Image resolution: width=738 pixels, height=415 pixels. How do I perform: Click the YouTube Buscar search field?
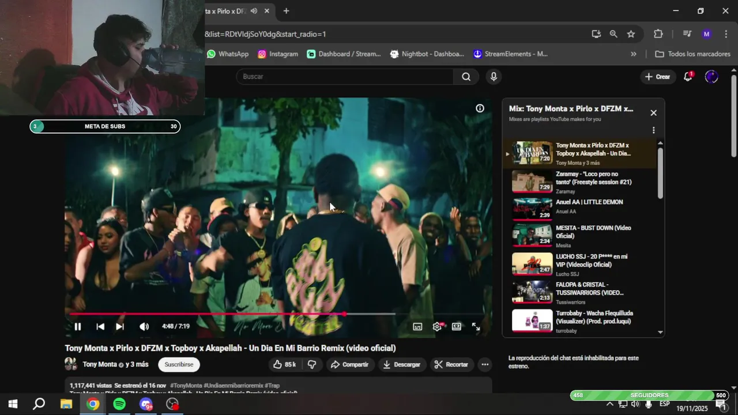[345, 76]
